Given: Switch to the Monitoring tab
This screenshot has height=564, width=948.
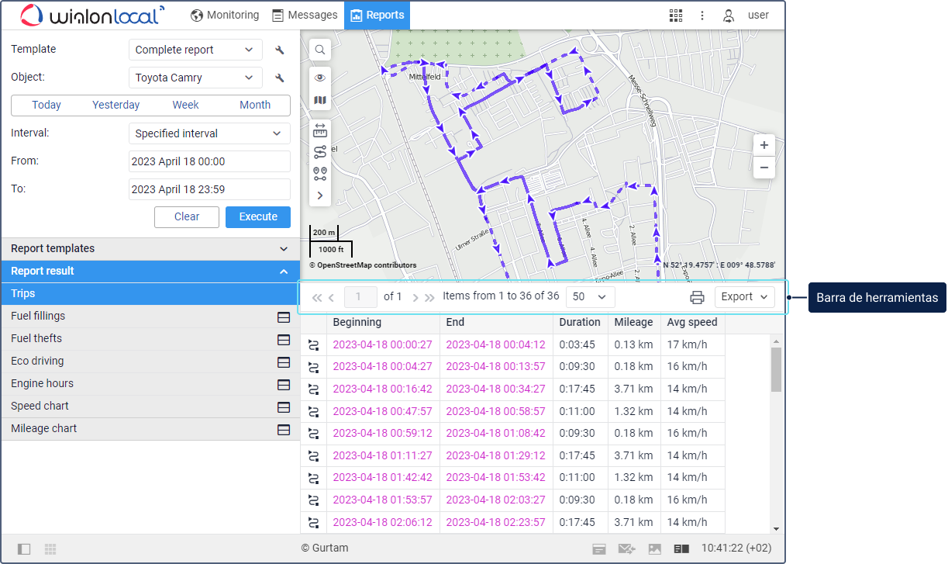Looking at the screenshot, I should [225, 15].
